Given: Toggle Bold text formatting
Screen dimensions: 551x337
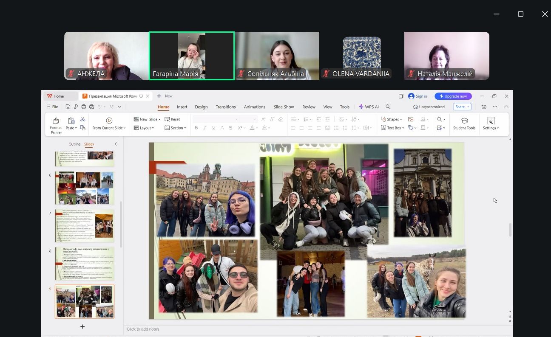Looking at the screenshot, I should click(196, 128).
